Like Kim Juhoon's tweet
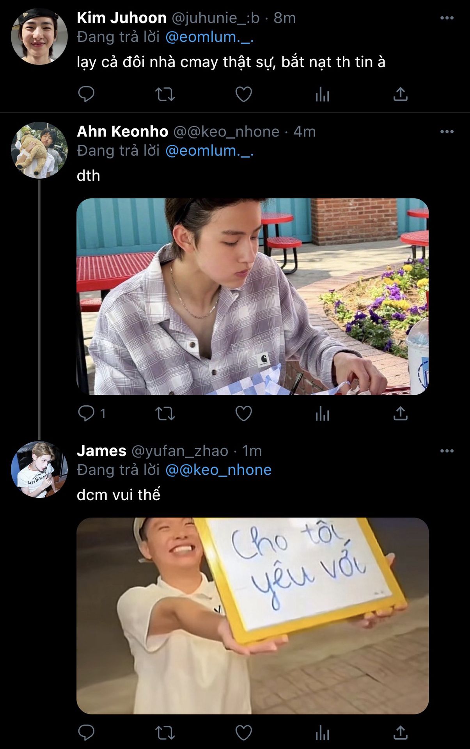 point(244,94)
